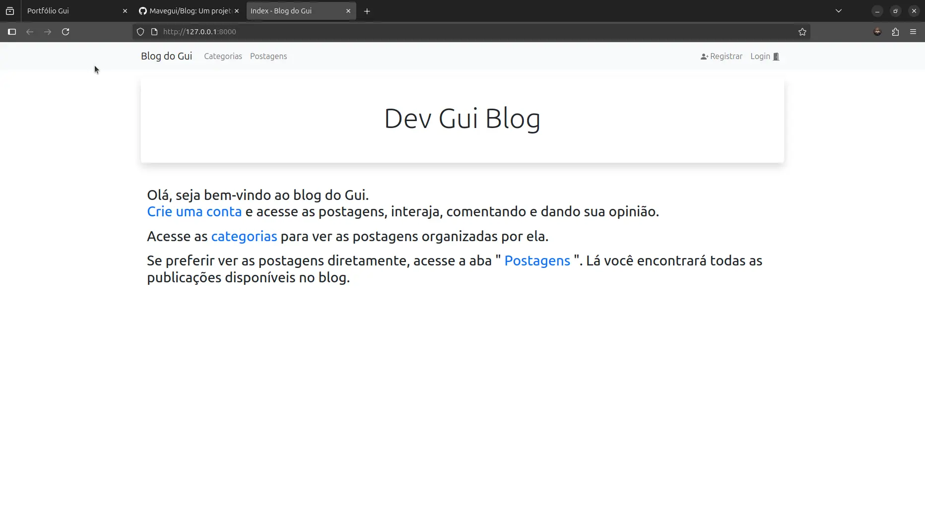Click the address bar URL field
Viewport: 925px width, 520px height.
point(447,32)
